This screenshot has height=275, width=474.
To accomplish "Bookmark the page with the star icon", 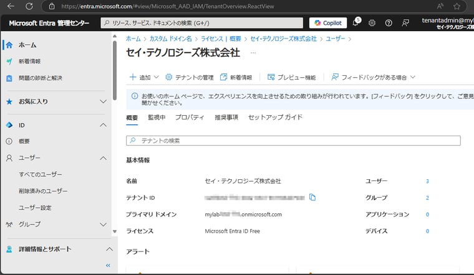I will pyautogui.click(x=457, y=6).
